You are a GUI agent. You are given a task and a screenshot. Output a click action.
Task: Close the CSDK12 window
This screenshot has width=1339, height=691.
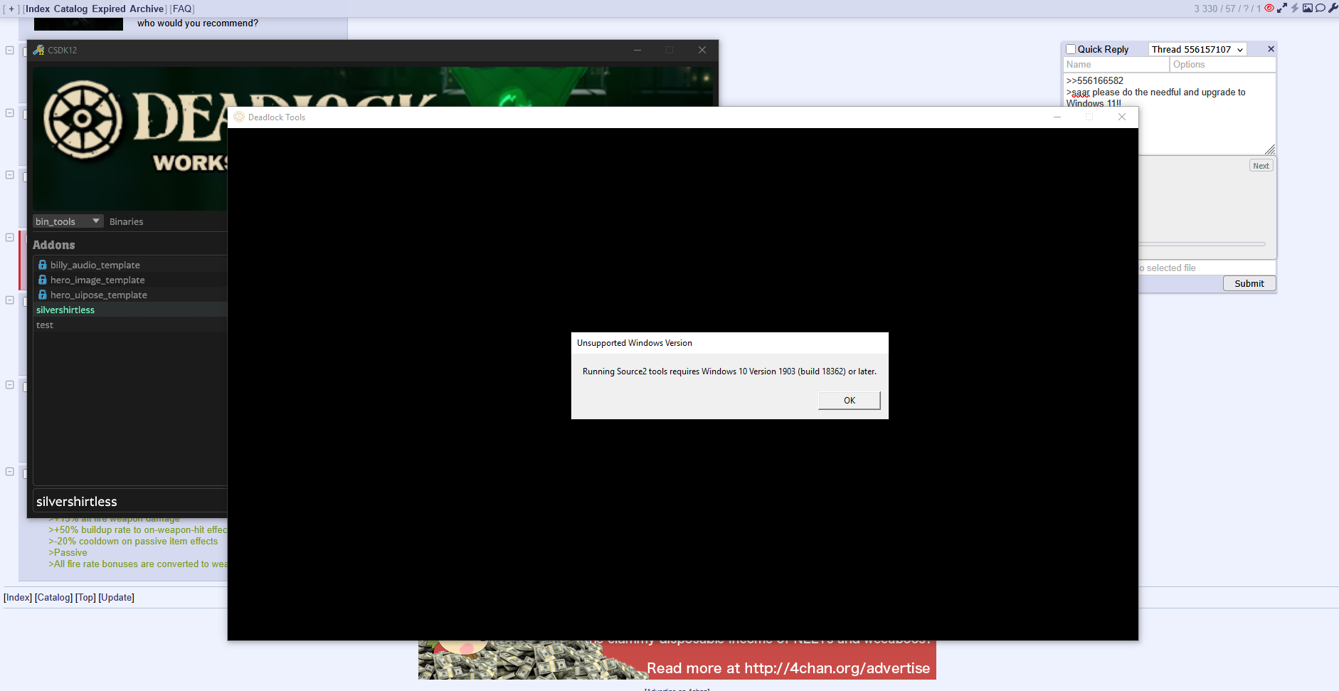pyautogui.click(x=702, y=50)
